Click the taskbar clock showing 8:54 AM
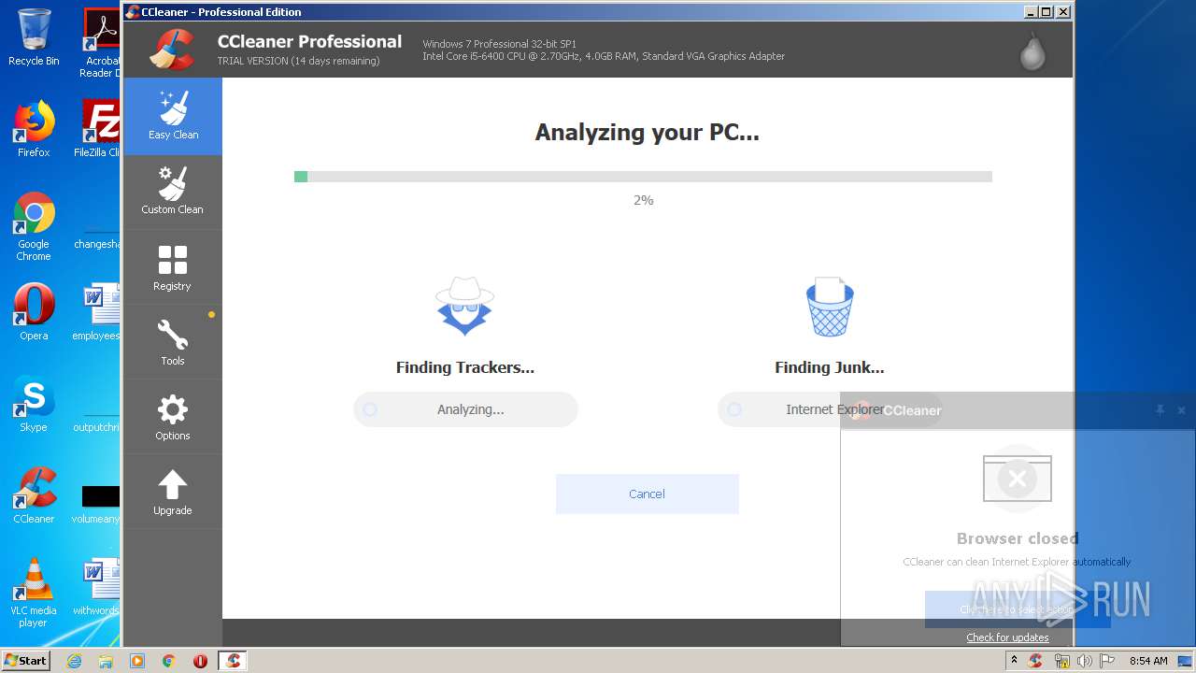The width and height of the screenshot is (1196, 673). point(1148,661)
